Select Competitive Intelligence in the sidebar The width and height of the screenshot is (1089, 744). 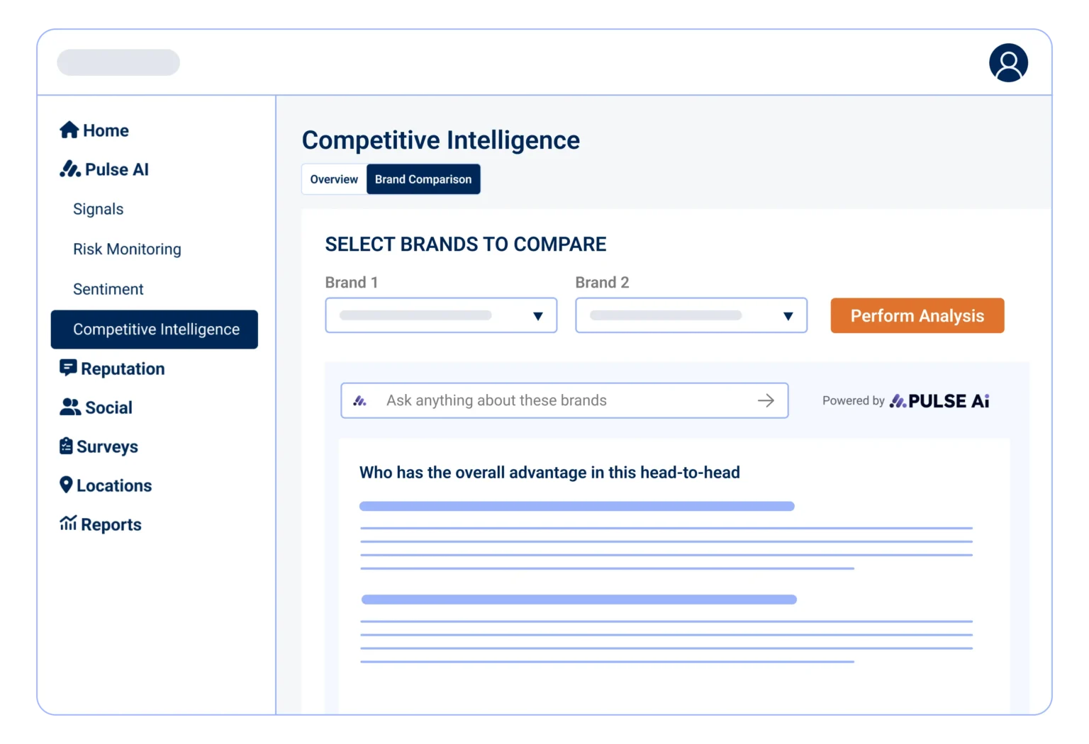click(x=155, y=329)
